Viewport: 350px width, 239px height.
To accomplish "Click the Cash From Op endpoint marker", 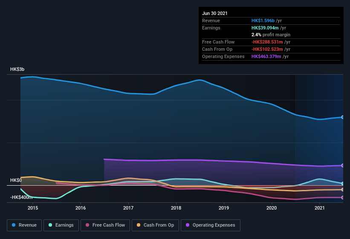I will [342, 189].
